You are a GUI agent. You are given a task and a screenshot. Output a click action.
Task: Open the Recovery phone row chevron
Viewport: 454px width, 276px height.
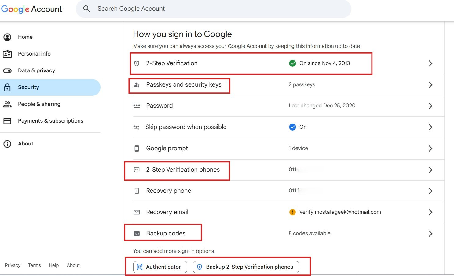(430, 191)
